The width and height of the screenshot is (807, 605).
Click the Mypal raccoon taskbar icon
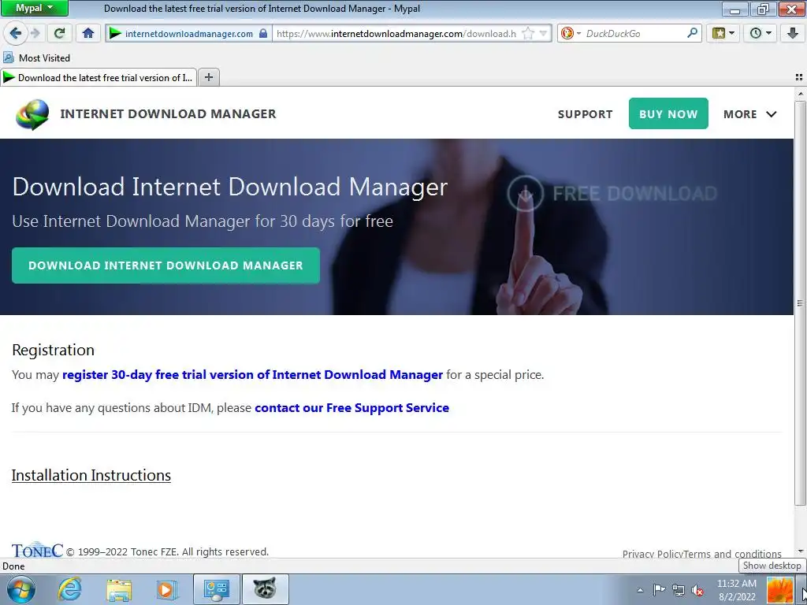click(x=265, y=589)
